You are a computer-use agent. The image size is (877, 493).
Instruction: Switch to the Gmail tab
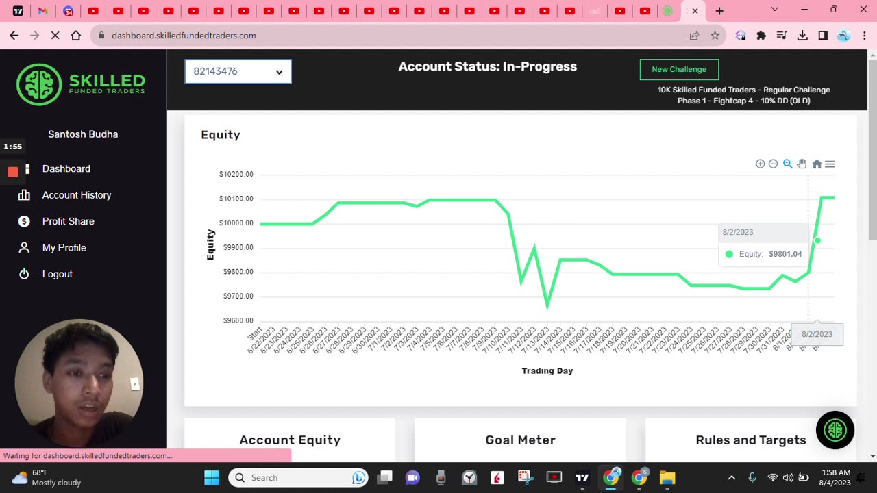point(42,11)
